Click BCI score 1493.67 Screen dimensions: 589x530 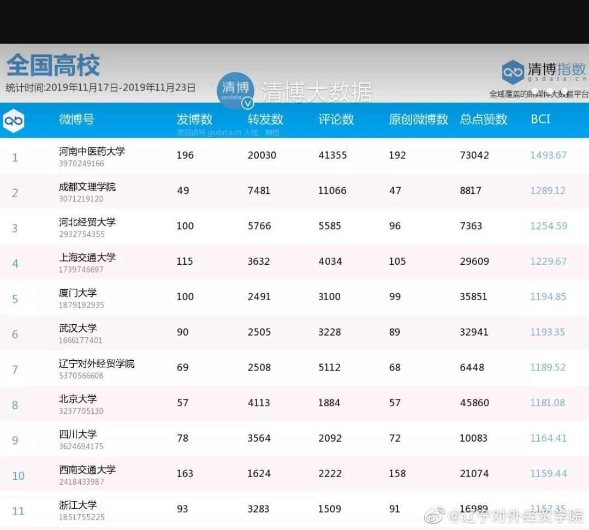(x=549, y=155)
